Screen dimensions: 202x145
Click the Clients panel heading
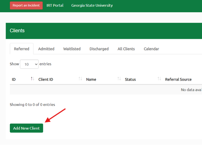(x=17, y=31)
